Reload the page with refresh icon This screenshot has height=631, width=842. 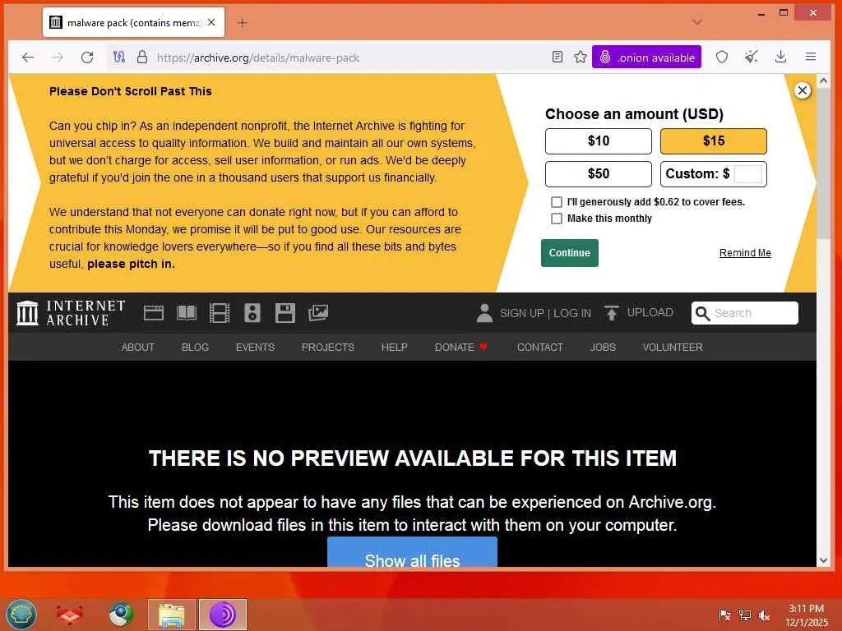87,58
